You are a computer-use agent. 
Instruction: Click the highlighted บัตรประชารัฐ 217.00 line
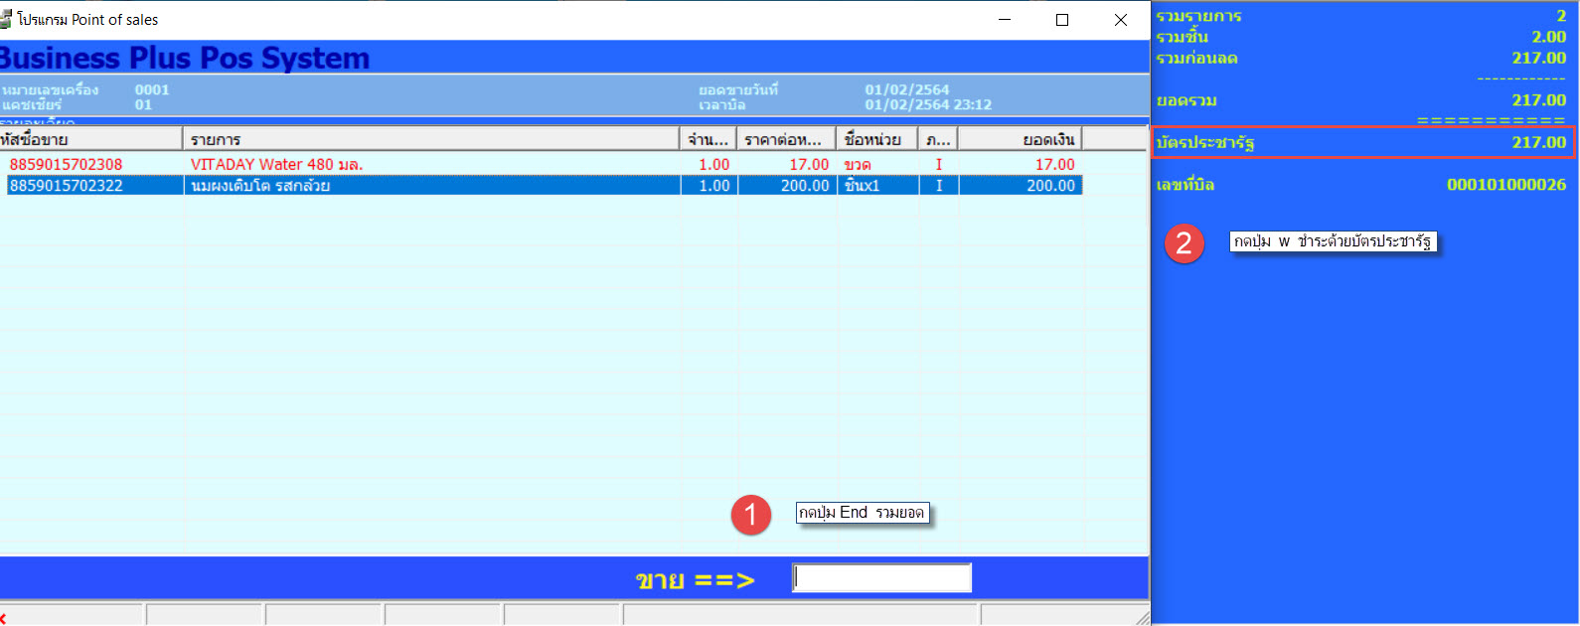click(x=1361, y=142)
